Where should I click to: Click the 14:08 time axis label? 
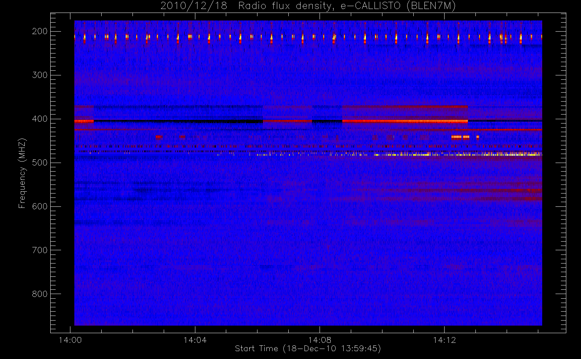pos(320,340)
